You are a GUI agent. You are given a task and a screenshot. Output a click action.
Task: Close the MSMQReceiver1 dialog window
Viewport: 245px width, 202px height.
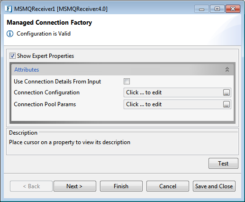pos(233,9)
